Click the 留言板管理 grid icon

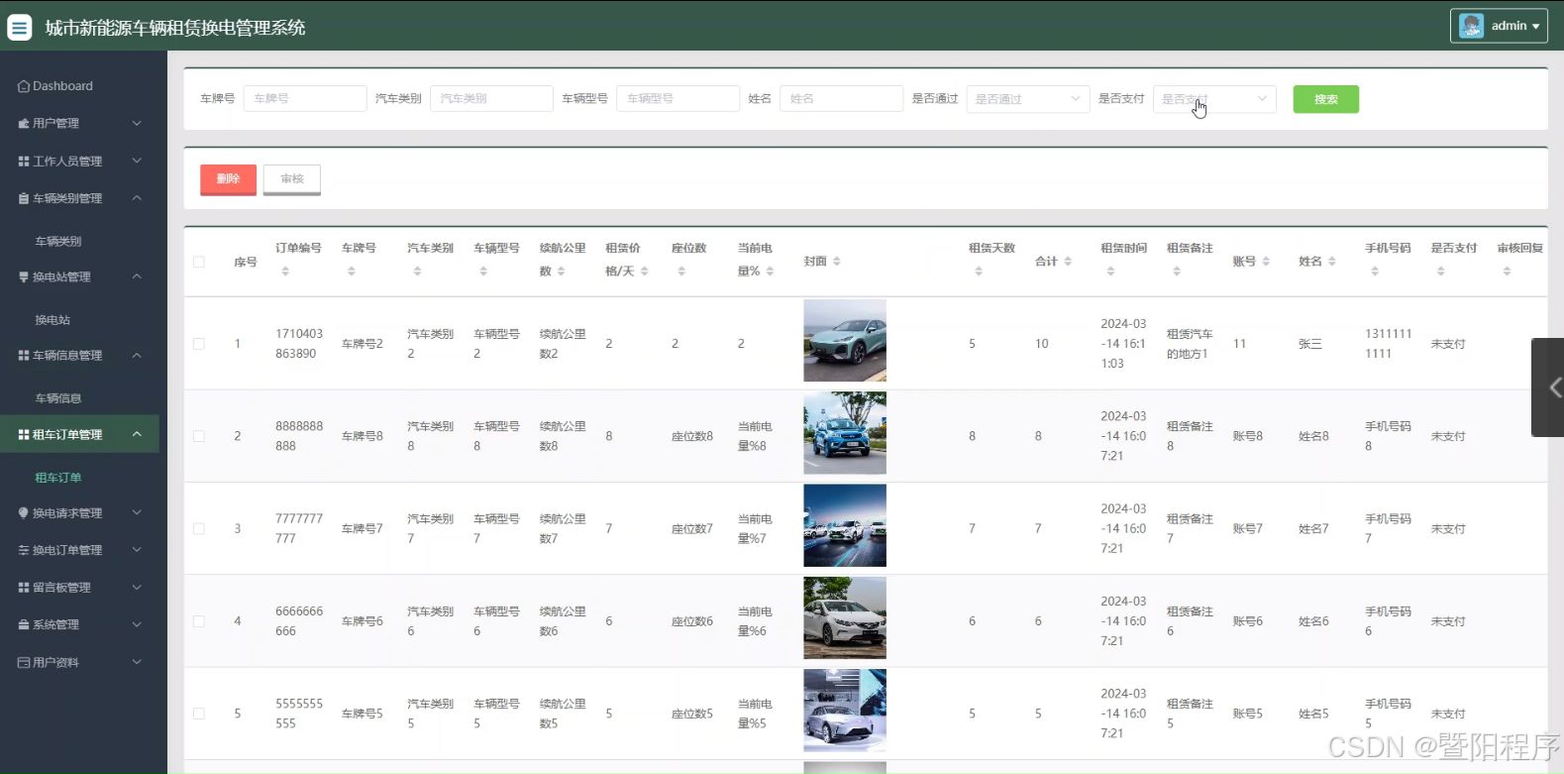[24, 588]
